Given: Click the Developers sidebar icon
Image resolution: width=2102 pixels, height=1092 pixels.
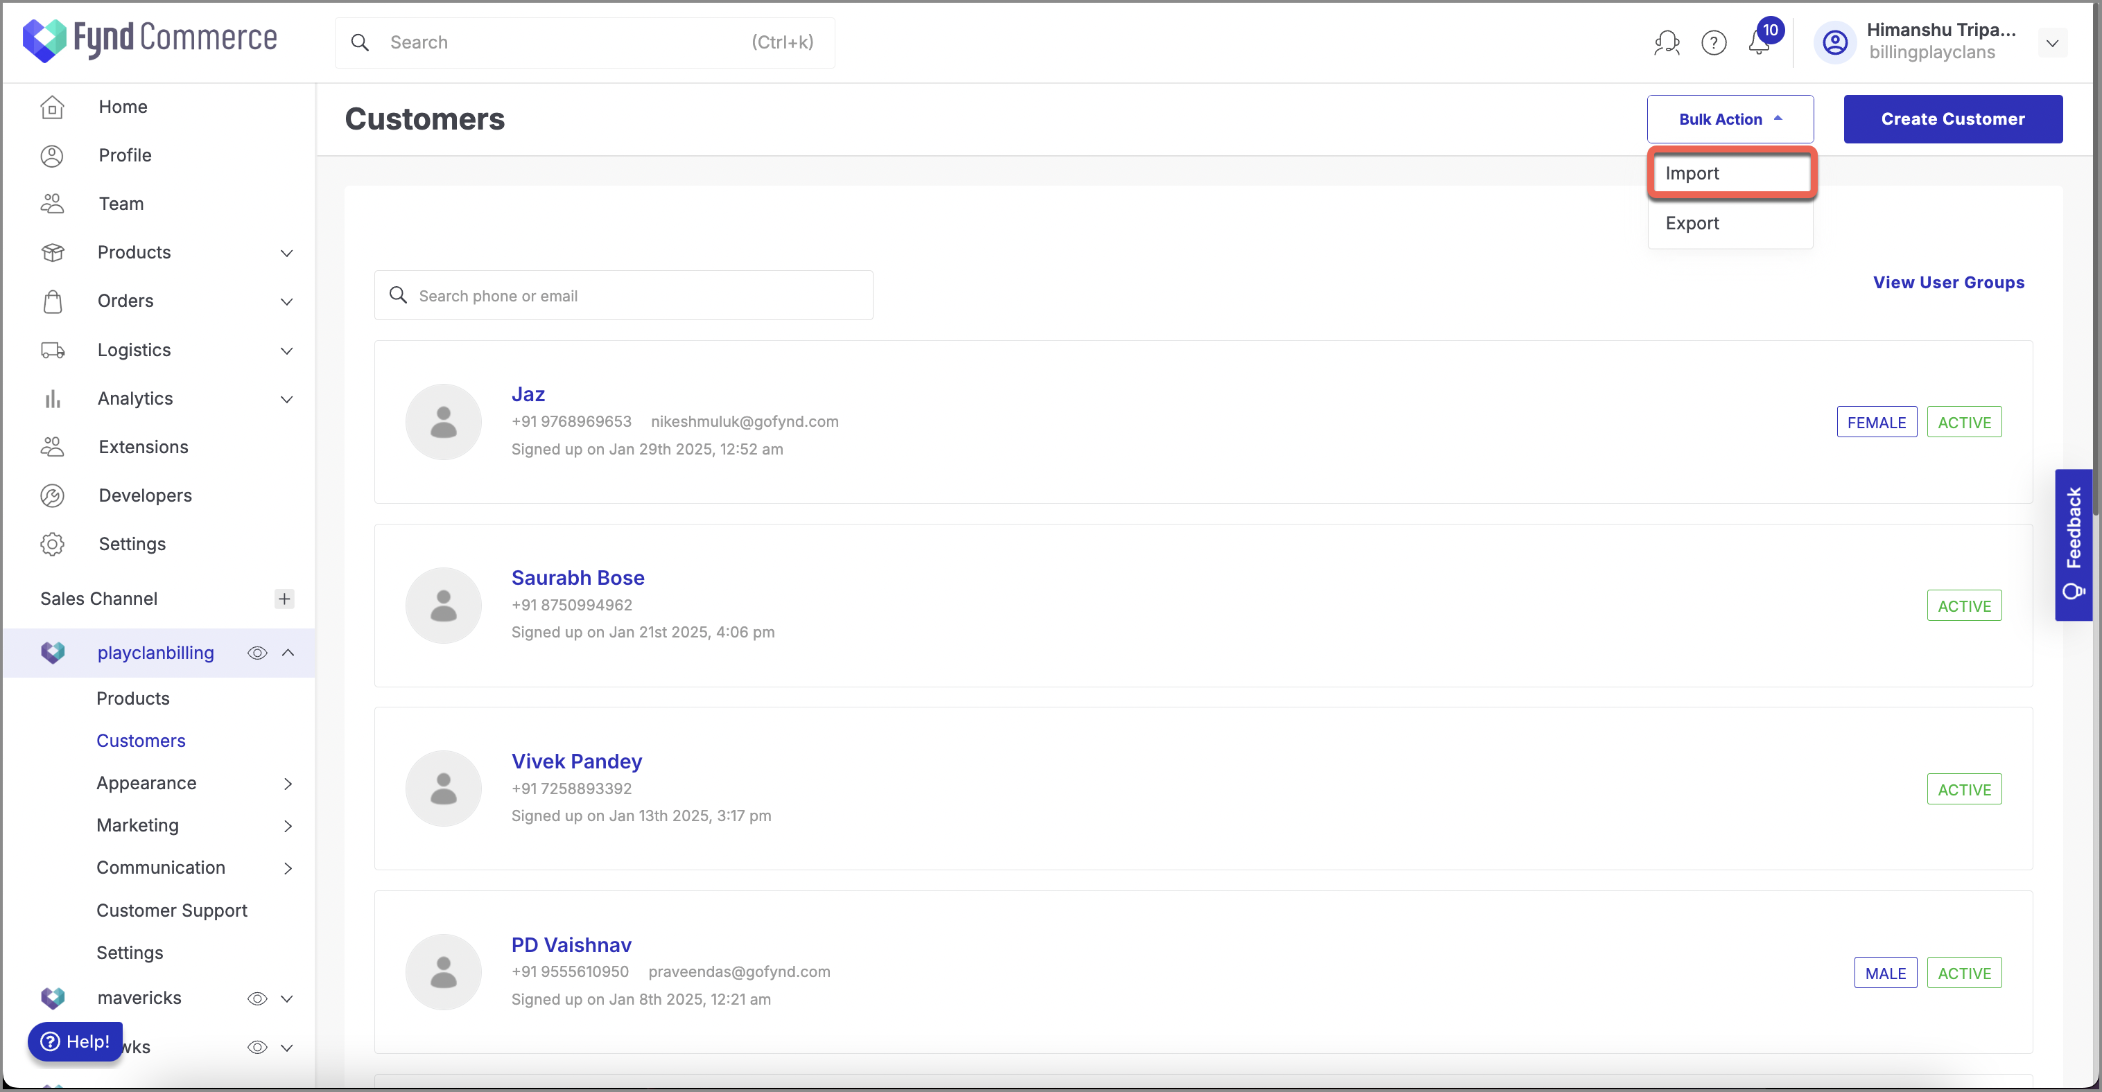Looking at the screenshot, I should pyautogui.click(x=52, y=496).
